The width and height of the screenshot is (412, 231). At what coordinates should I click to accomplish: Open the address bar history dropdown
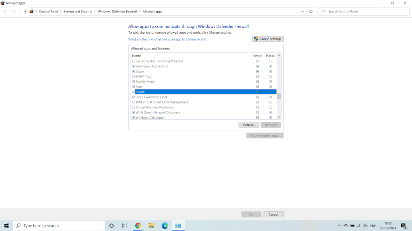tap(303, 11)
